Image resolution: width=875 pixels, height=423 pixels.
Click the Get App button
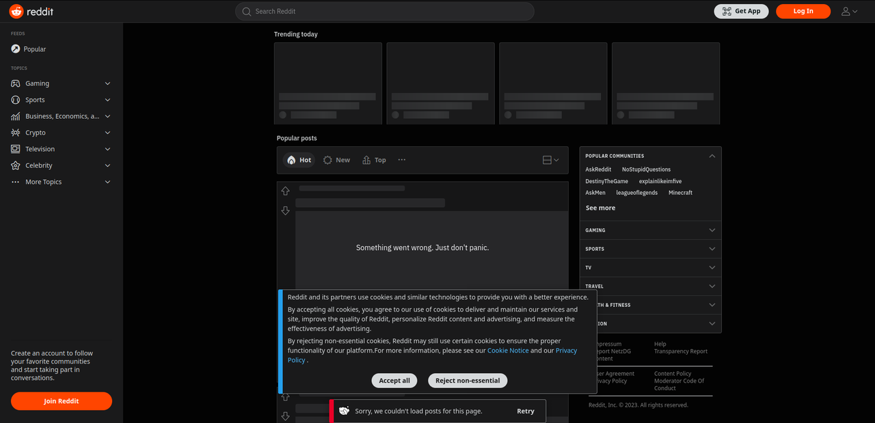click(x=741, y=11)
